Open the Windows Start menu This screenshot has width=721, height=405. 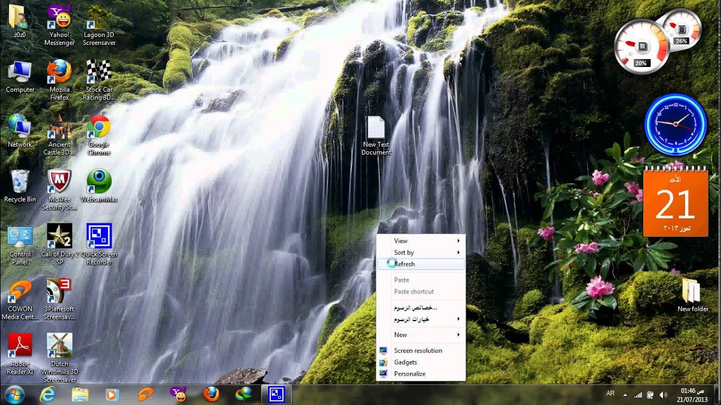pos(14,394)
